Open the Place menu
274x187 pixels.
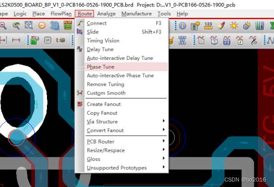(39, 14)
